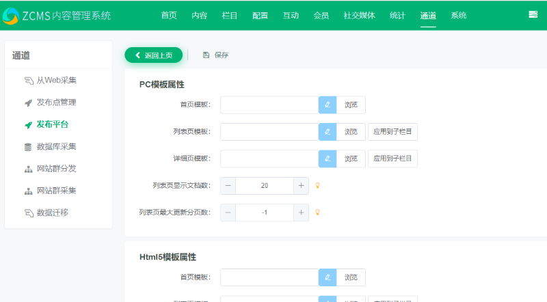Image resolution: width=547 pixels, height=302 pixels.
Task: Click hint bulb beside 列表页显示文档数
Action: tap(317, 185)
